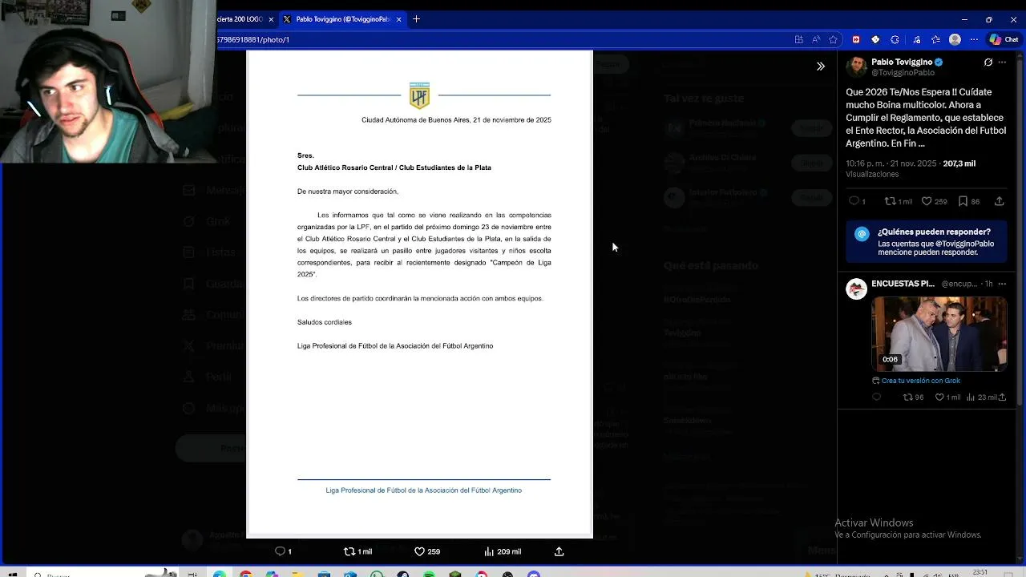Image resolution: width=1026 pixels, height=577 pixels.
Task: Open the Favorites list icon
Action: (935, 39)
